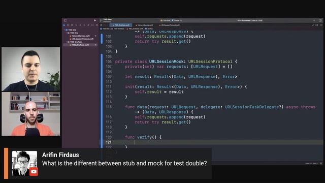
Task: Open the Issue navigator icon
Action: [80, 25]
